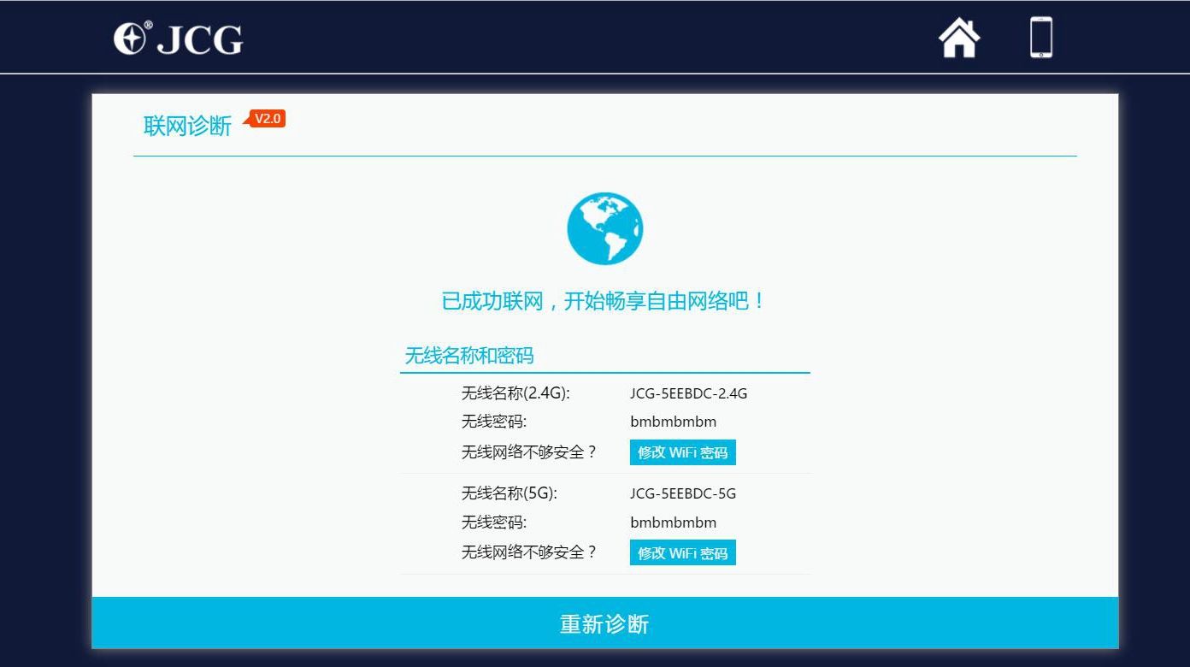Select the 2.4G wireless password value
This screenshot has height=667, width=1190.
click(674, 422)
